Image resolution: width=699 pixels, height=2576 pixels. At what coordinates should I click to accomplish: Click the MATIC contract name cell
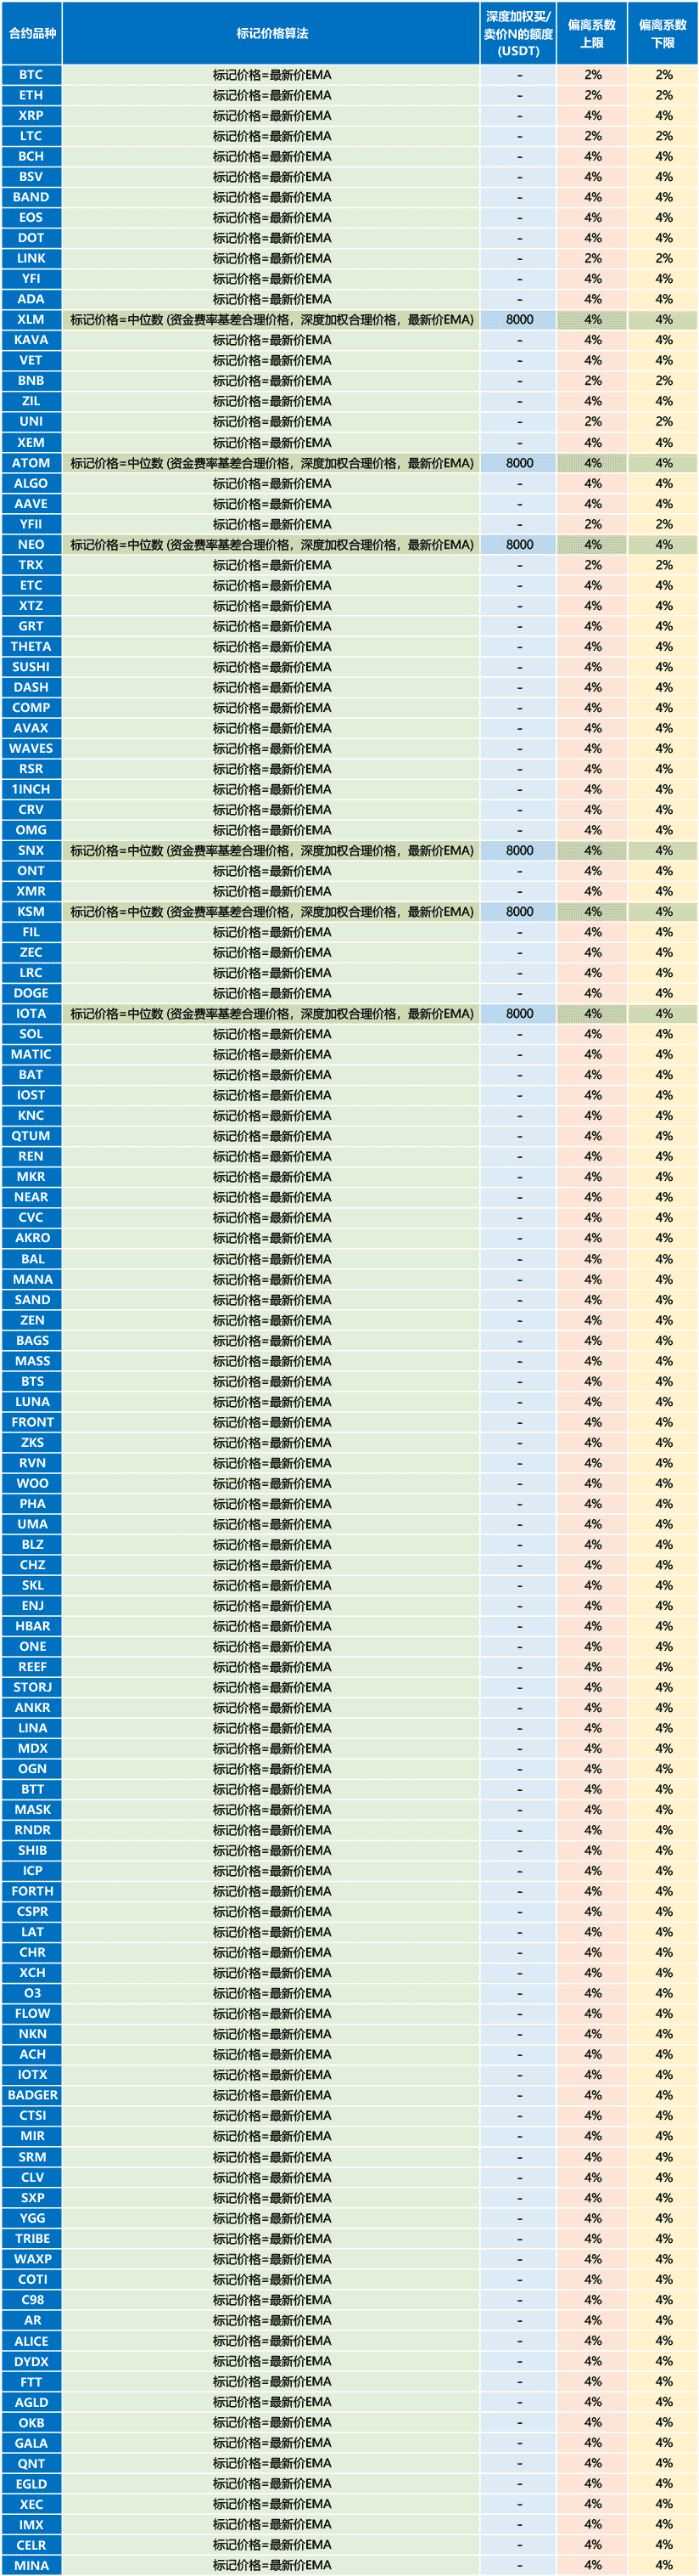tap(31, 1055)
